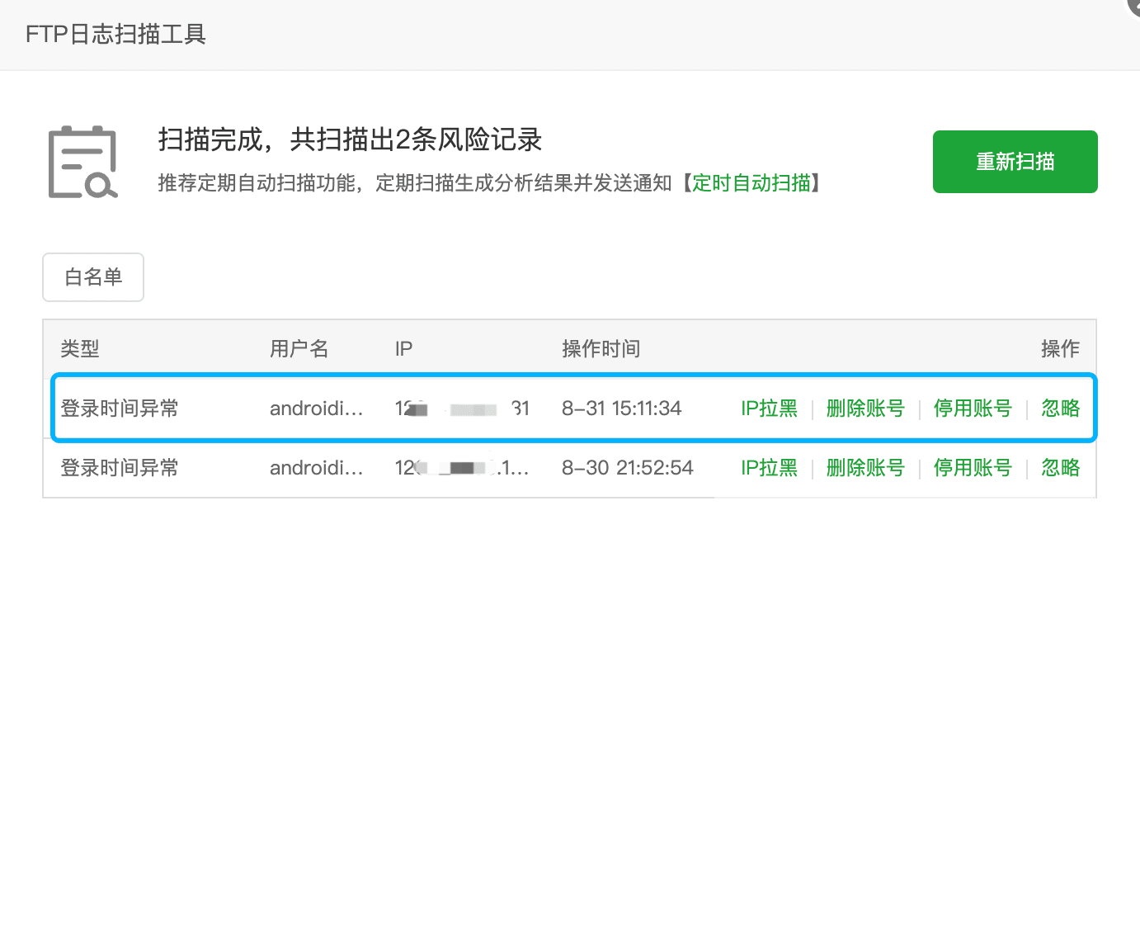Click the masked IP in the 8-31 row

[462, 409]
